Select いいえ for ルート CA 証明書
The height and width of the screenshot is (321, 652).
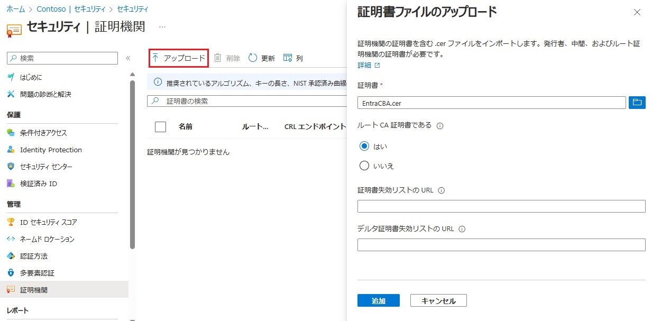(364, 164)
